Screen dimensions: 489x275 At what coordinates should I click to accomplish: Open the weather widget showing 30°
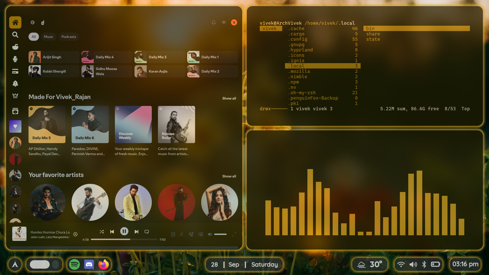pos(370,265)
